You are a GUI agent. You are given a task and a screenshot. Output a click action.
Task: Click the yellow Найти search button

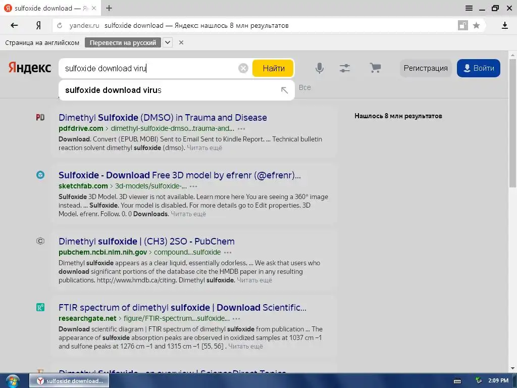pos(273,68)
